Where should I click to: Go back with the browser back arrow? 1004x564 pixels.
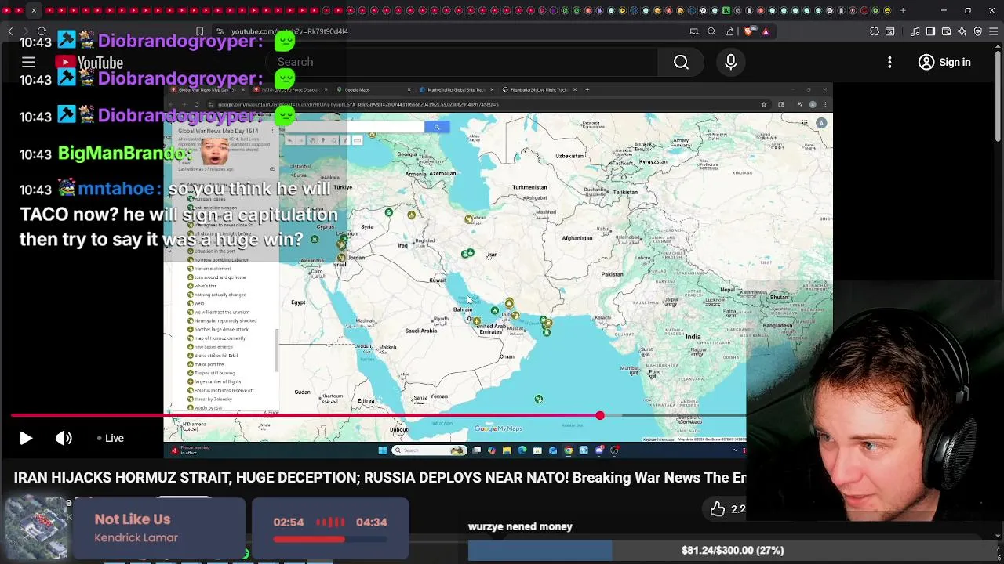10,31
